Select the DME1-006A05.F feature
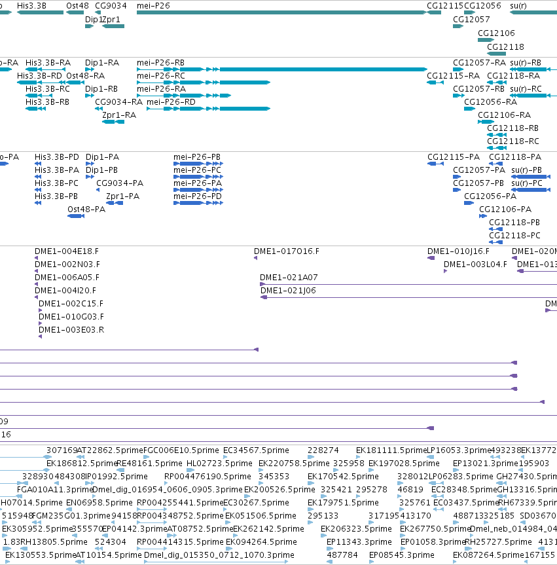Viewport: 557px width, 565px height. click(x=37, y=284)
